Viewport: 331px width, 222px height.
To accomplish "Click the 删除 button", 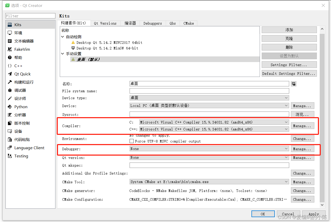I will click(x=289, y=47).
